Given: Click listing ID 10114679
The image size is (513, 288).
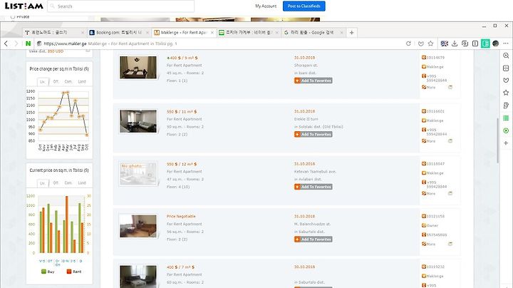Looking at the screenshot, I should tap(435, 57).
